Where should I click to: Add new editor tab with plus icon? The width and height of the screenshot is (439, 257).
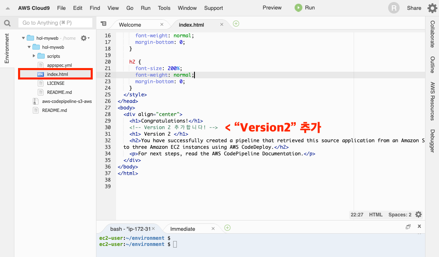click(x=236, y=24)
